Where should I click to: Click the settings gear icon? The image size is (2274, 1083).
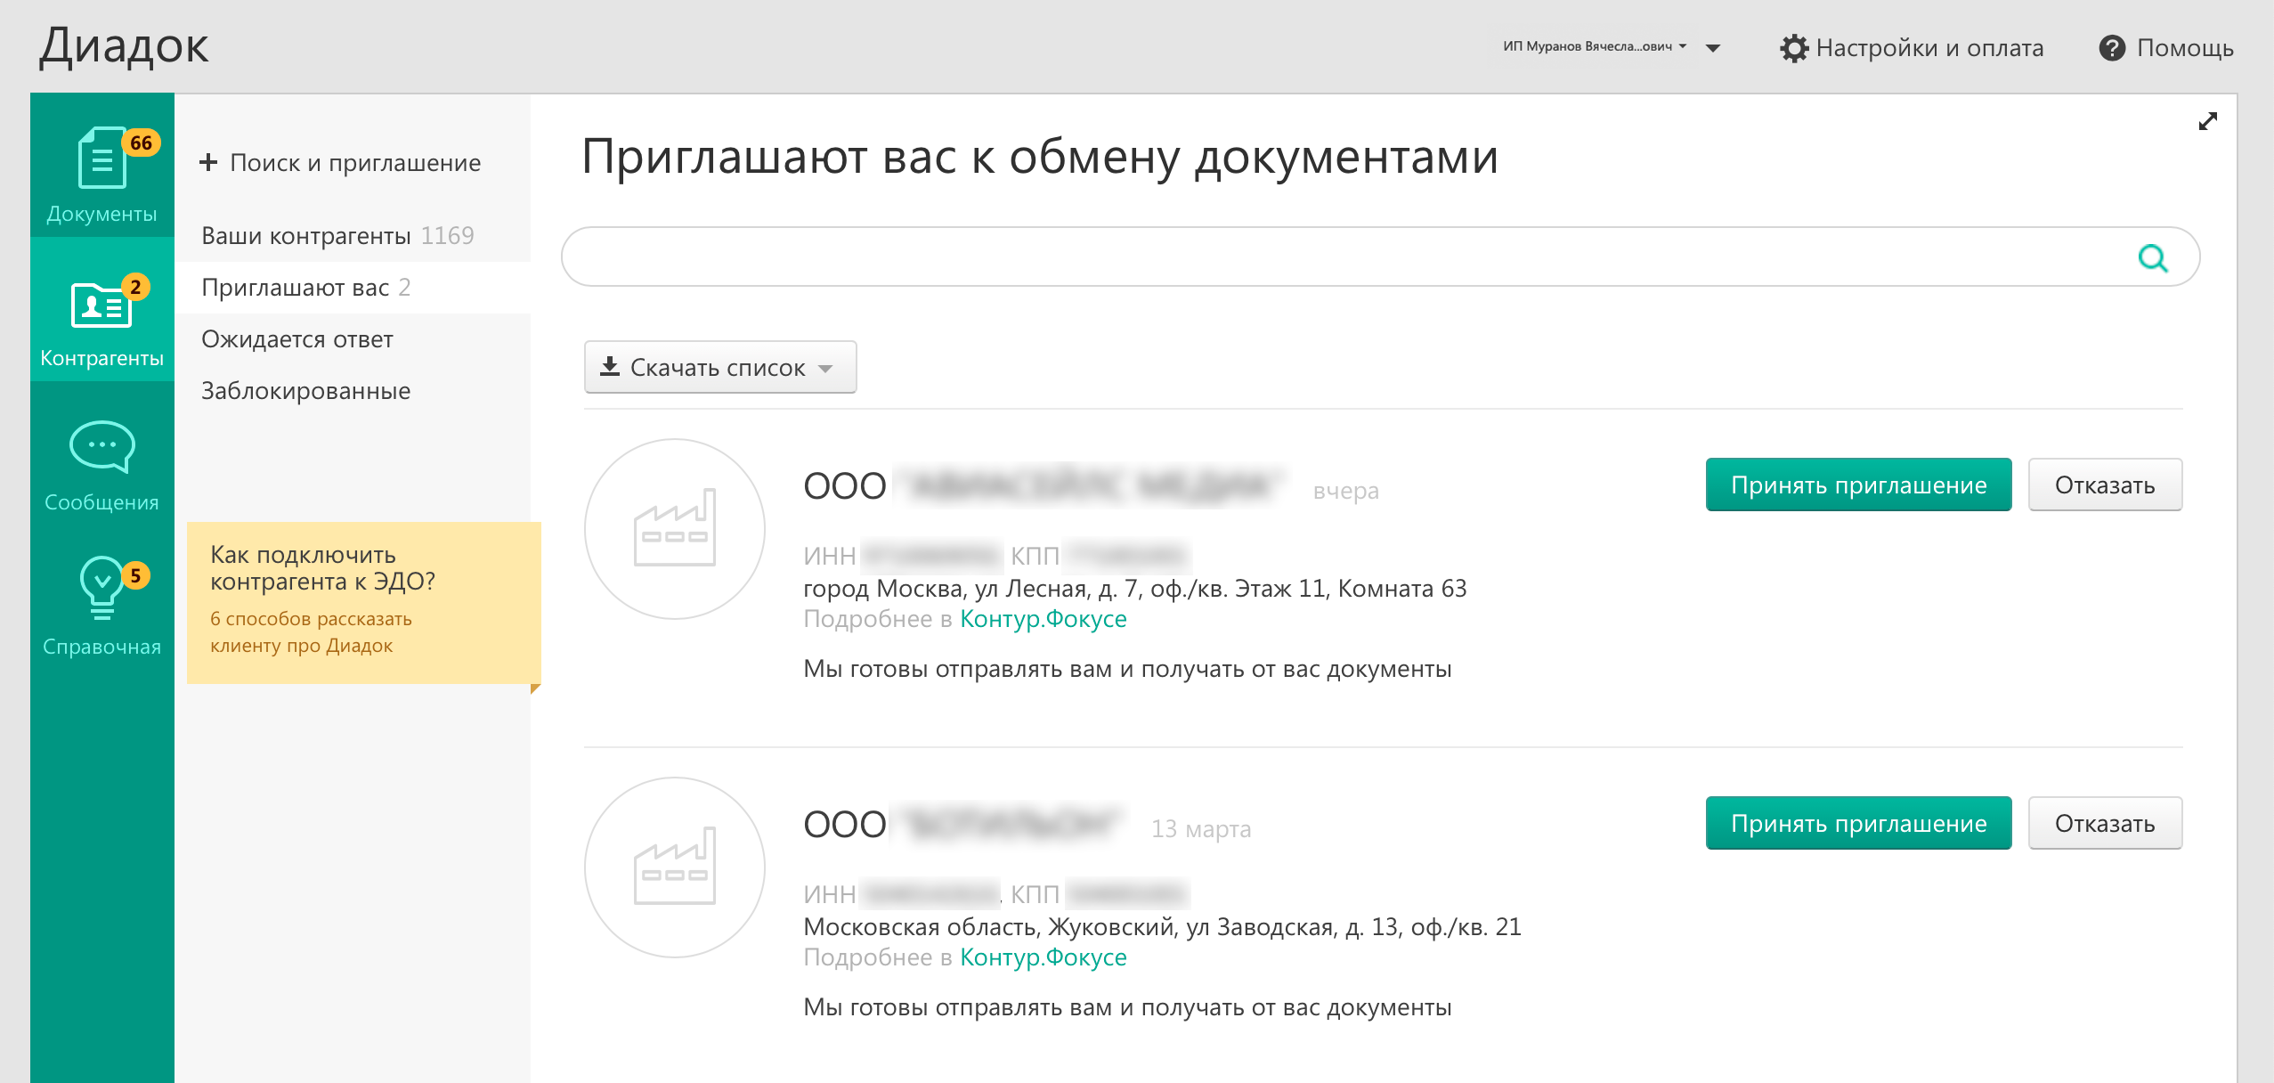[x=1793, y=48]
